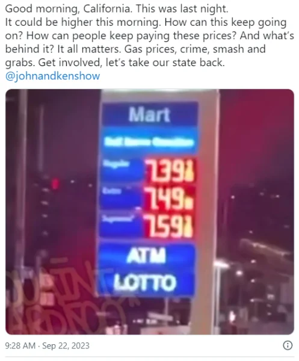Screen dimensions: 299x361
Task: Click the 7.39 regular price display
Action: [170, 170]
